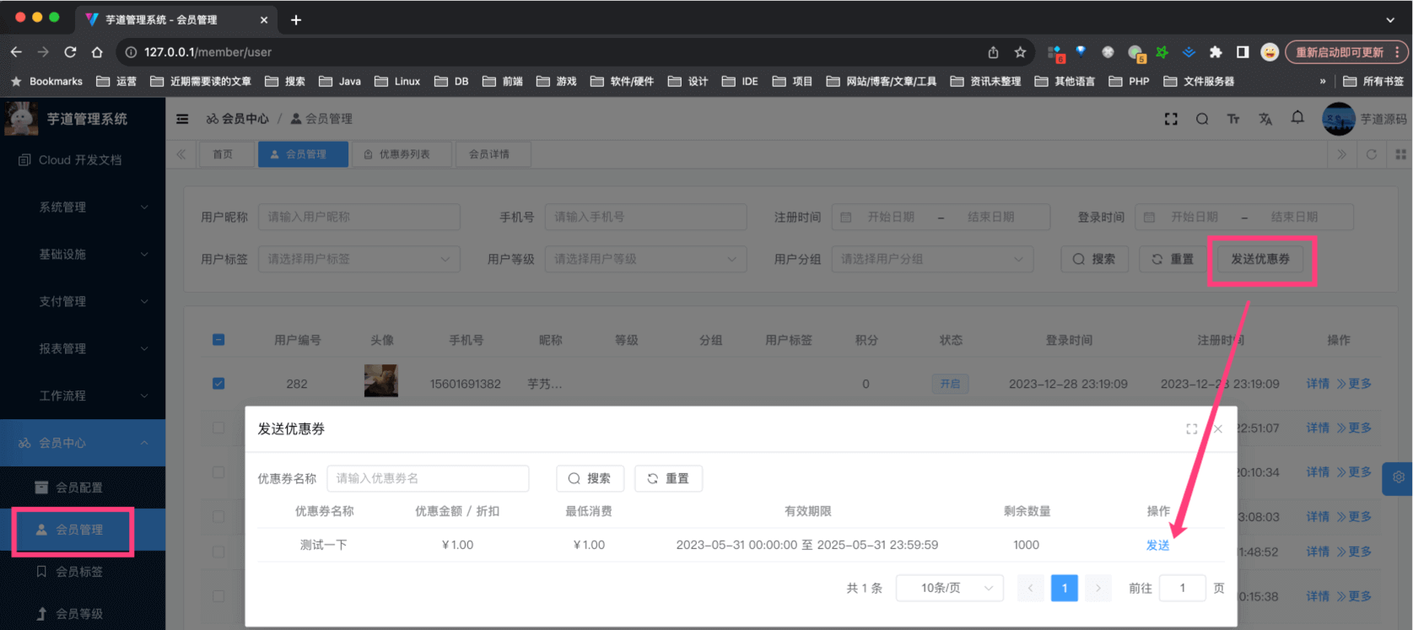Click the language translation icon
1413x630 pixels.
pyautogui.click(x=1265, y=119)
